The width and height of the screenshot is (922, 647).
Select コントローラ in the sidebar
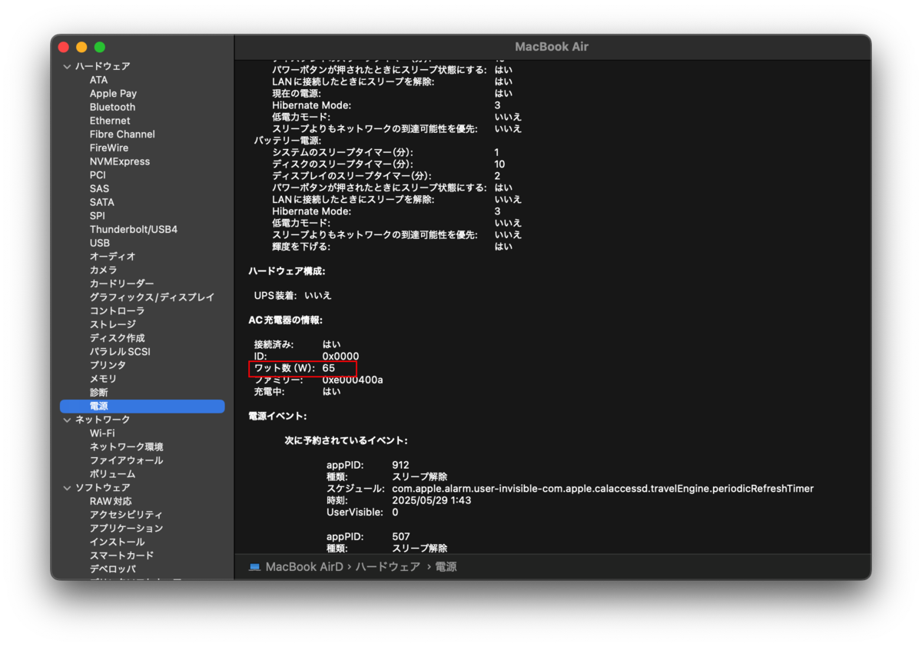tap(117, 311)
